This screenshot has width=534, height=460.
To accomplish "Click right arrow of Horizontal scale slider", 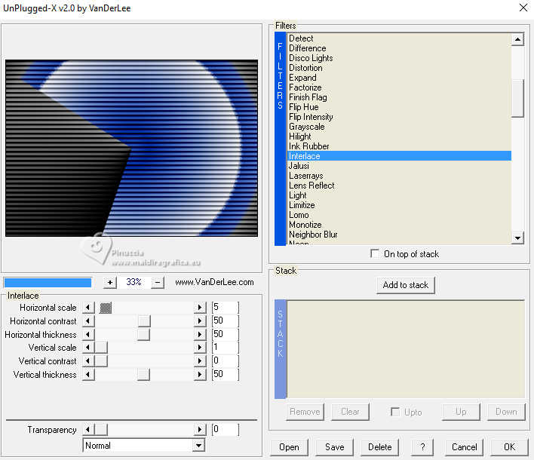I will pos(200,308).
